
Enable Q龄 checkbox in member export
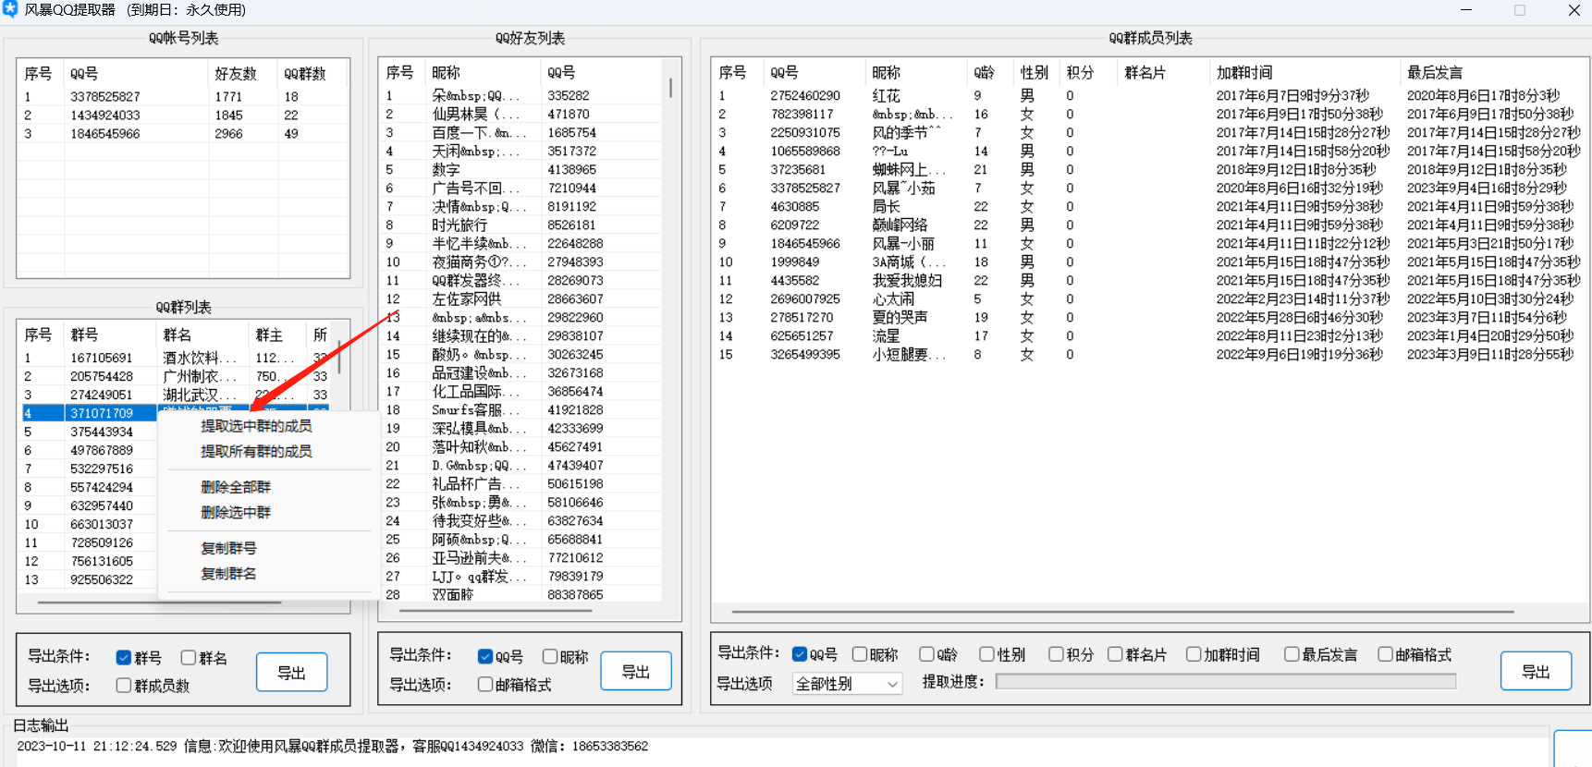[926, 654]
